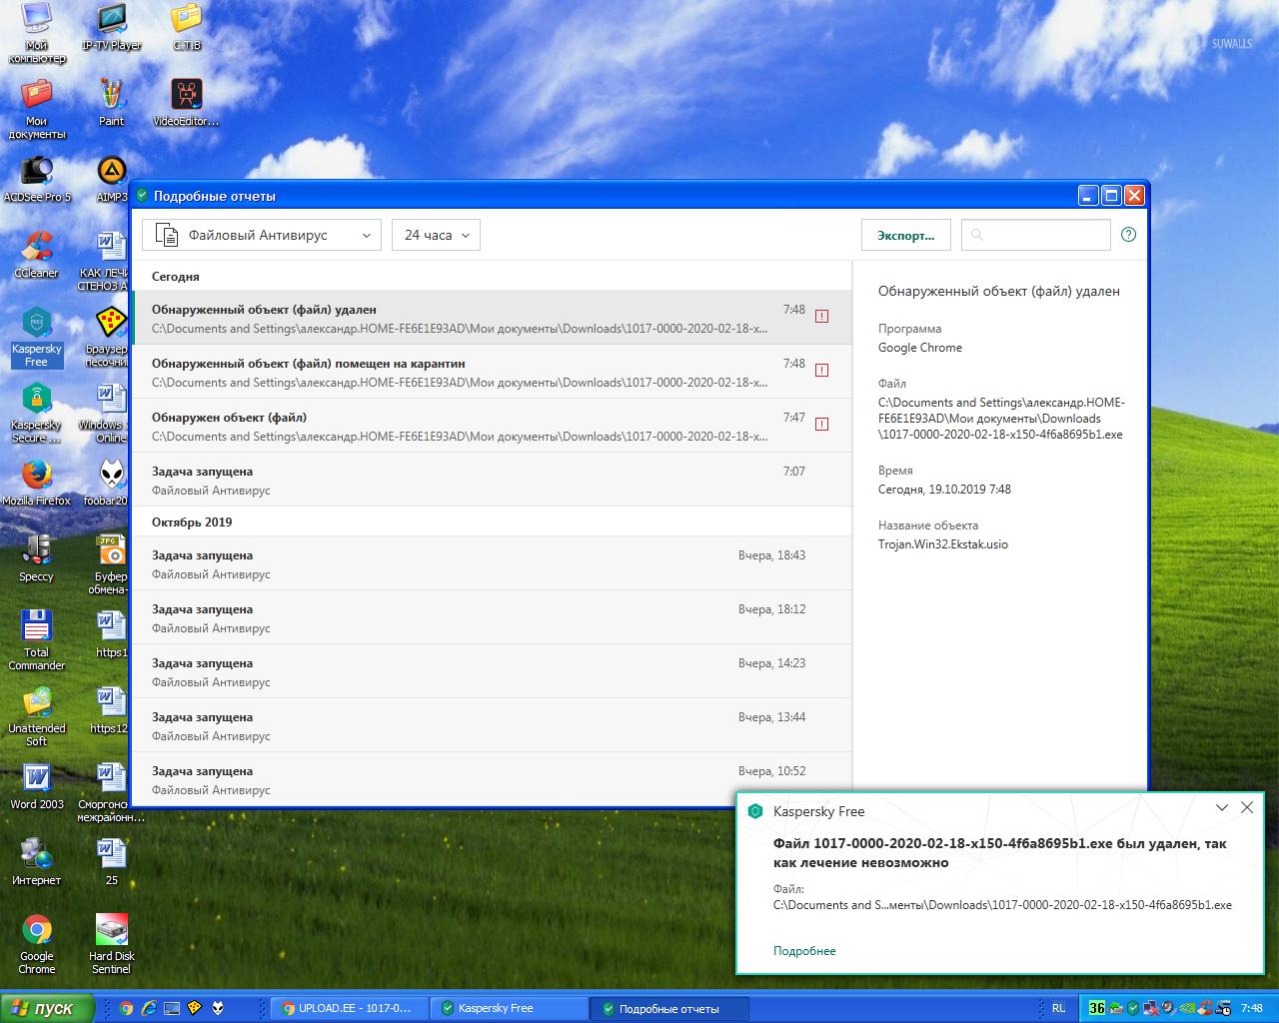Select the 'Задача запущена' Вчера 14:23 row
The height and width of the screenshot is (1023, 1279).
492,671
